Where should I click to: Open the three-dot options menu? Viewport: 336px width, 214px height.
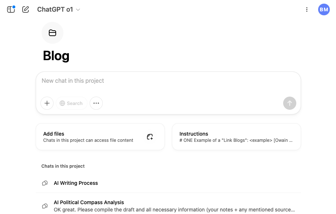tap(307, 9)
